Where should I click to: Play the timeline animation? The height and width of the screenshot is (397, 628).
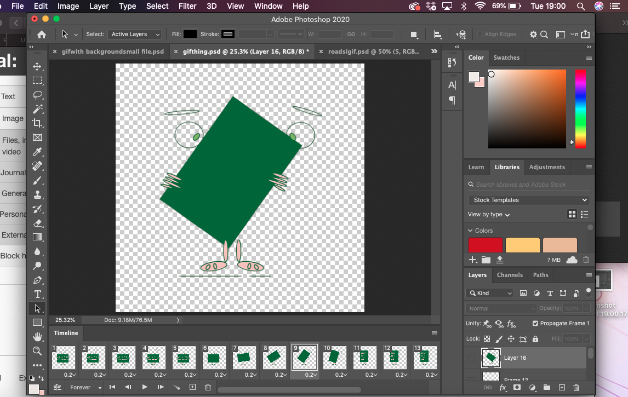pos(145,387)
